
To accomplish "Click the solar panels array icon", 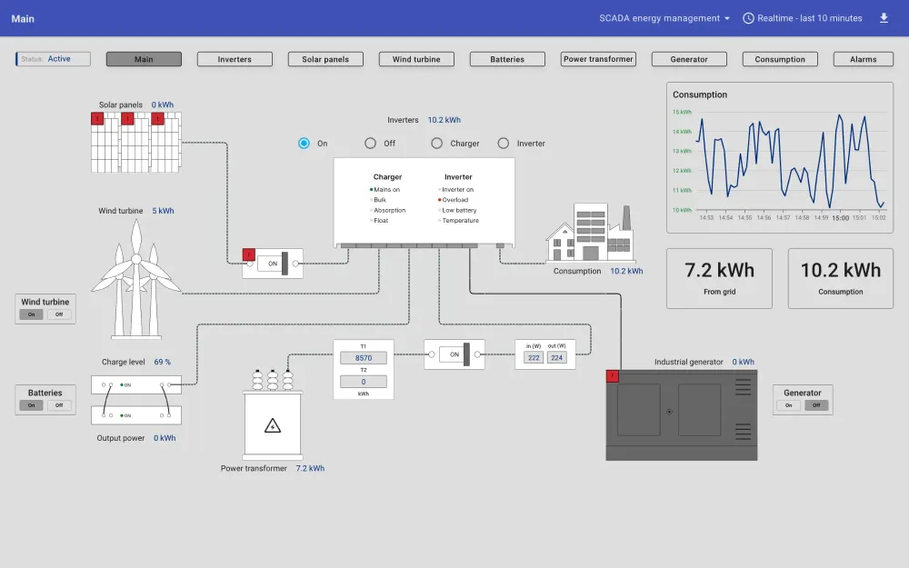I will coord(136,144).
